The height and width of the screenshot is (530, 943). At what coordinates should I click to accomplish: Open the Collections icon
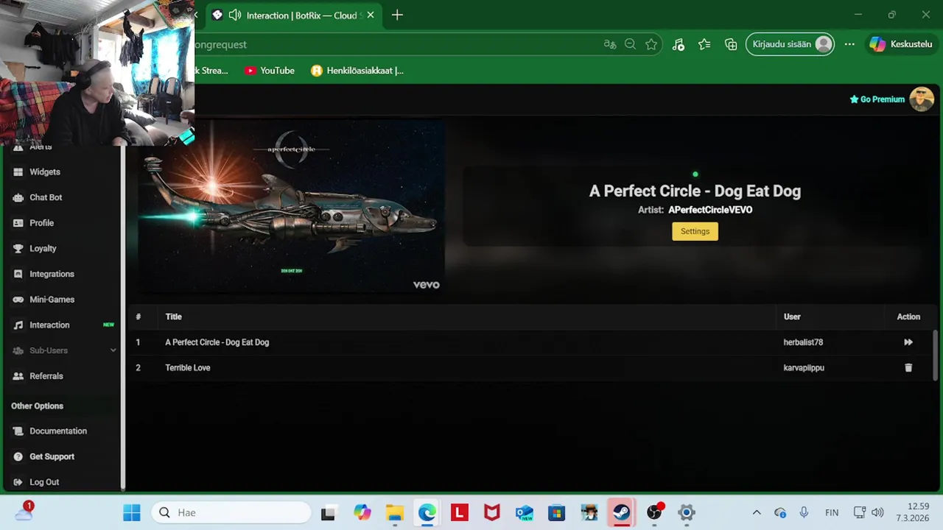tap(731, 44)
